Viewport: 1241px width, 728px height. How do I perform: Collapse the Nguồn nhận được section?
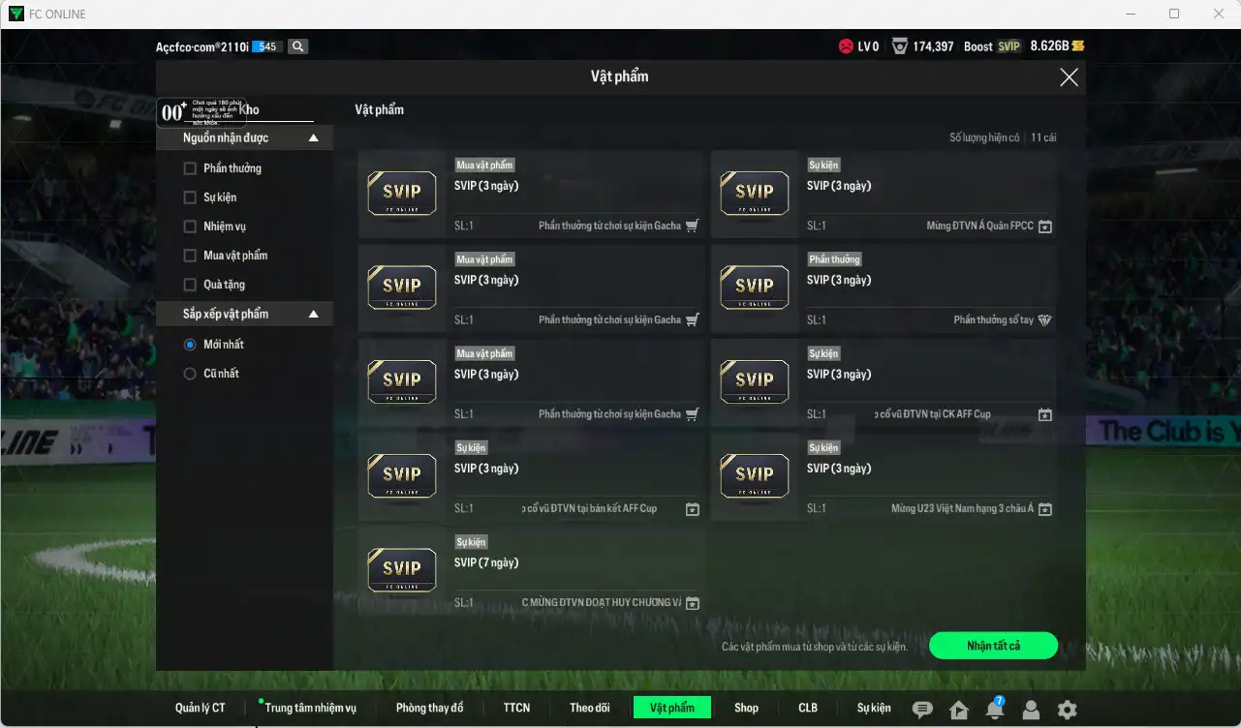[313, 138]
